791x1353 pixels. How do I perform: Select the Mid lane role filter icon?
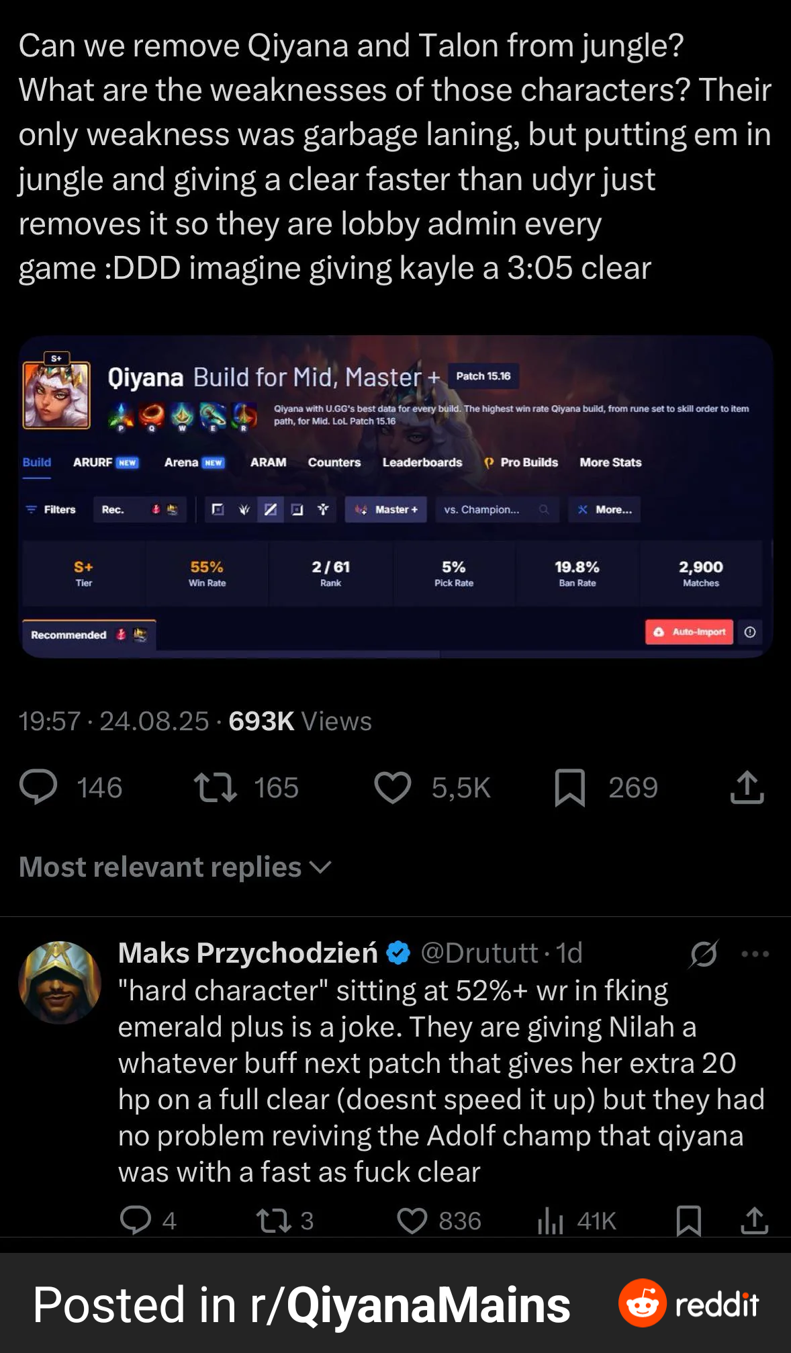(x=271, y=509)
